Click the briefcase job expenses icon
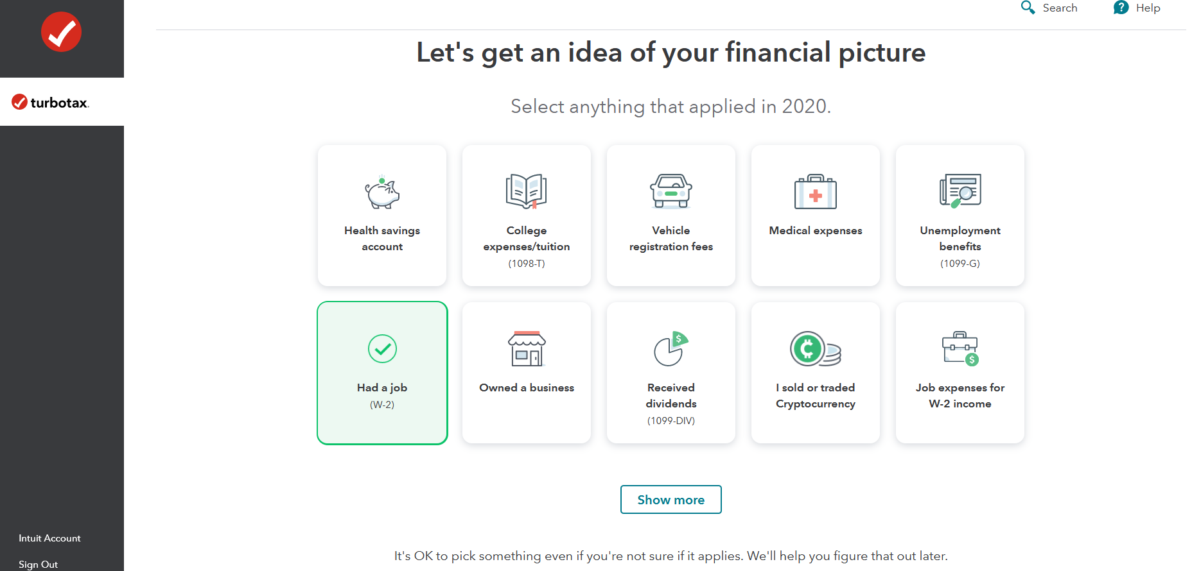The height and width of the screenshot is (571, 1192). tap(960, 349)
